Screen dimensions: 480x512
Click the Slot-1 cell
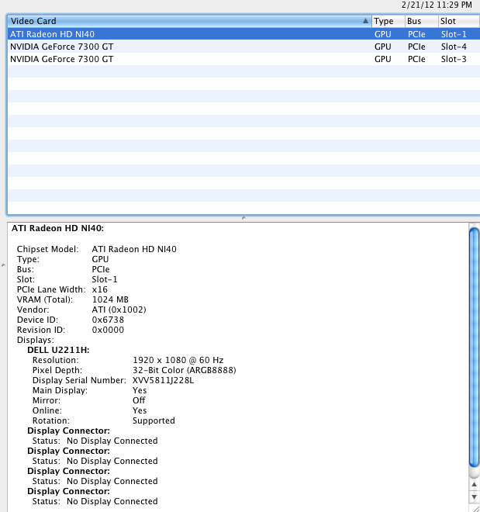pos(454,34)
